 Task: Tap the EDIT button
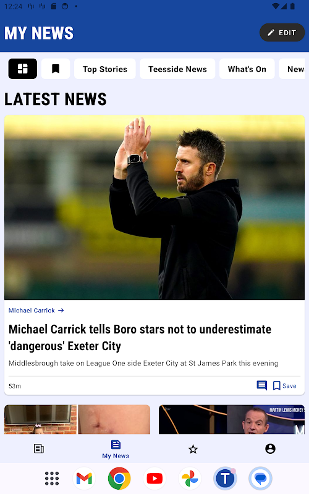(x=282, y=33)
